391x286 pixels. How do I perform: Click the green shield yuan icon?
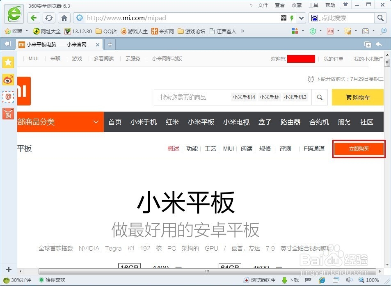[313, 31]
